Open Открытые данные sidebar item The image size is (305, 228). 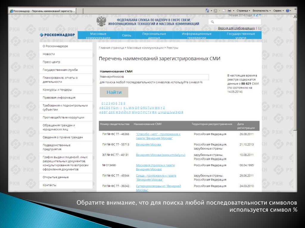point(66,177)
